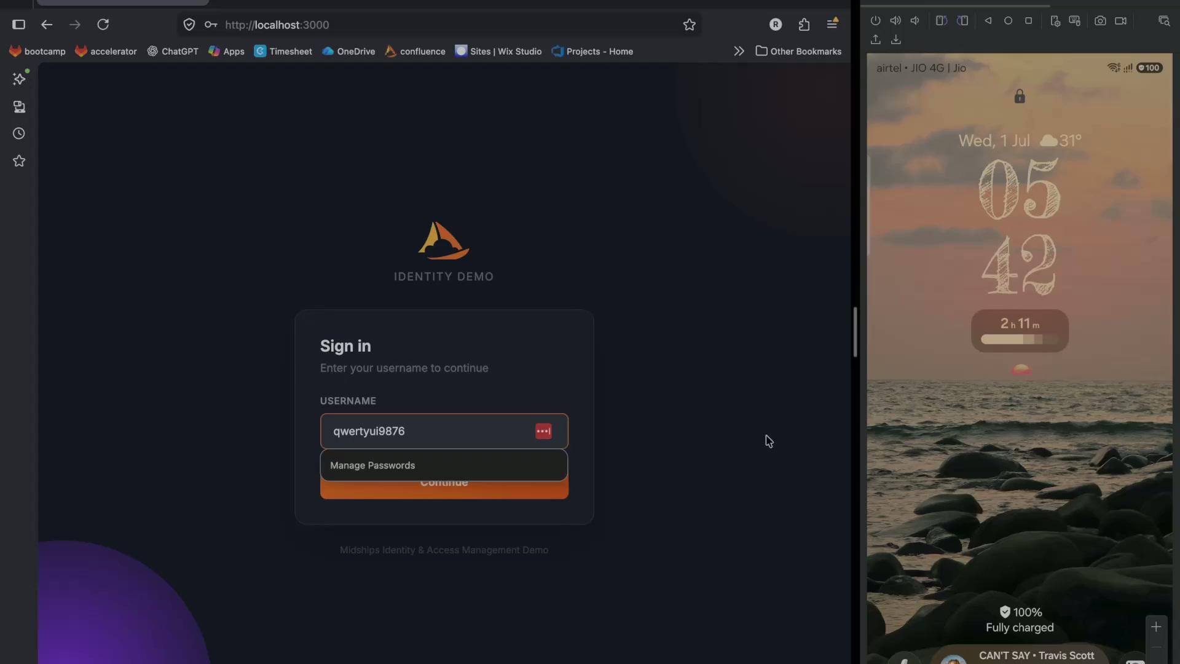
Task: Bookmark this page with the star icon
Action: [x=690, y=25]
